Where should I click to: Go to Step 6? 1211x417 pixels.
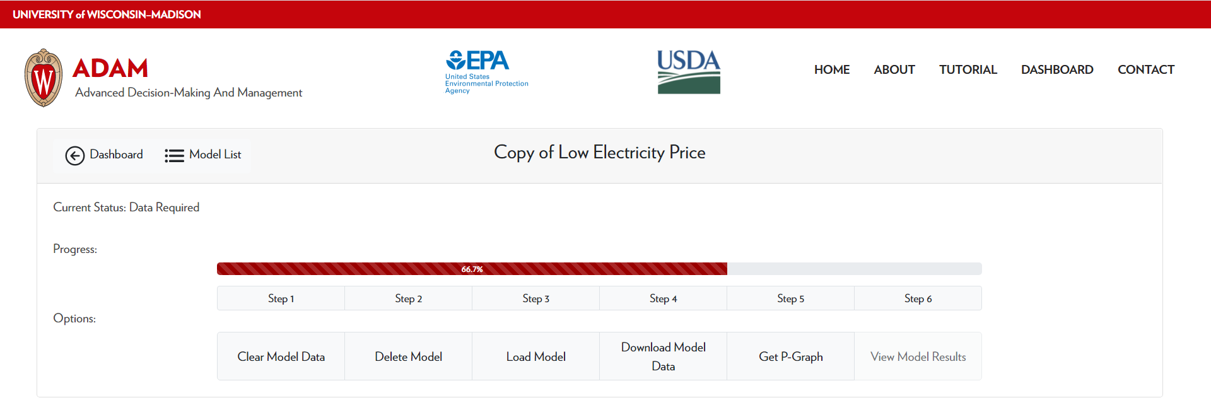(918, 298)
